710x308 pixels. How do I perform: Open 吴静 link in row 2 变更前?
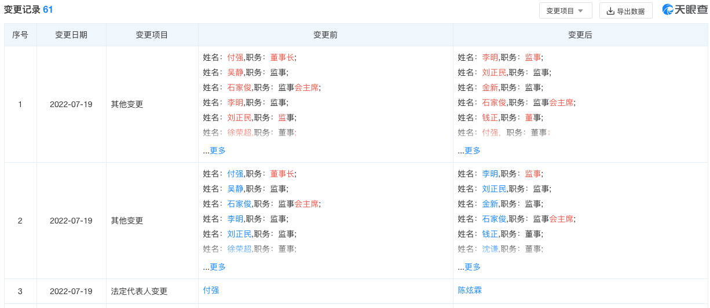coord(235,189)
